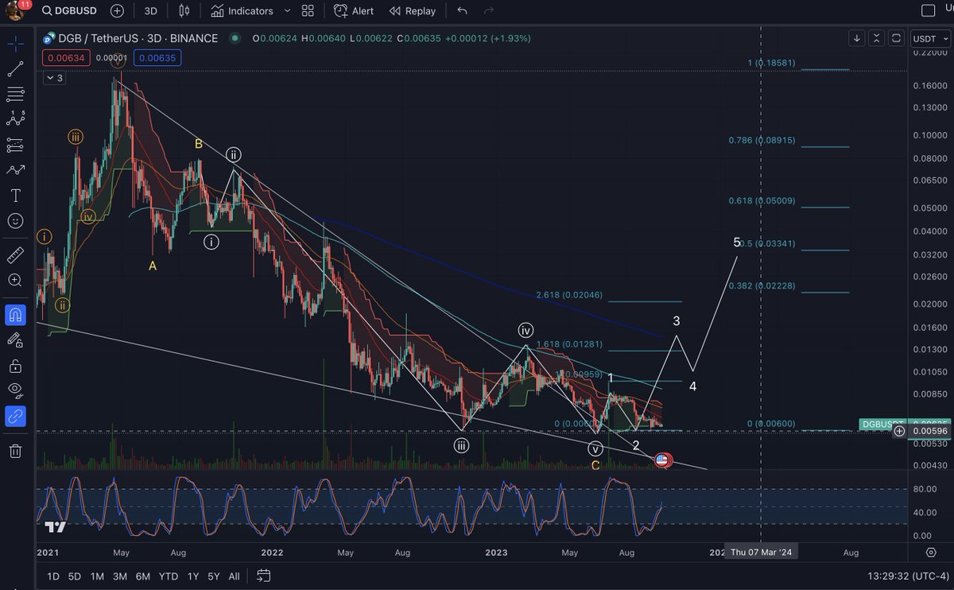Select the 1D date range
This screenshot has width=954, height=590.
(53, 576)
